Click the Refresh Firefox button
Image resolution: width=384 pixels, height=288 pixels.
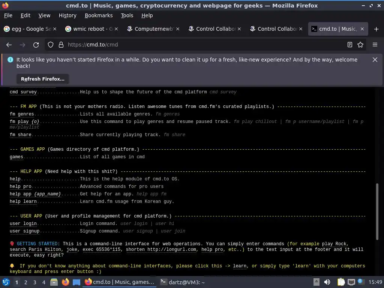pos(43,79)
